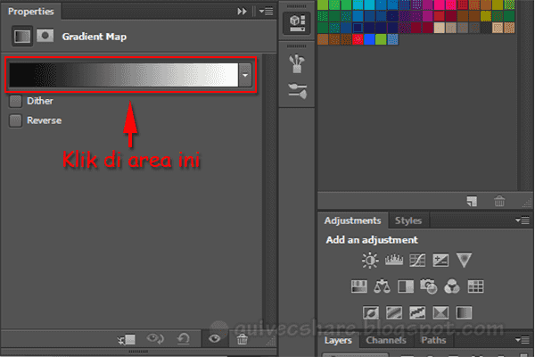The height and width of the screenshot is (357, 535).
Task: Delete the adjustment layer via Properties trash icon
Action: coord(243,339)
